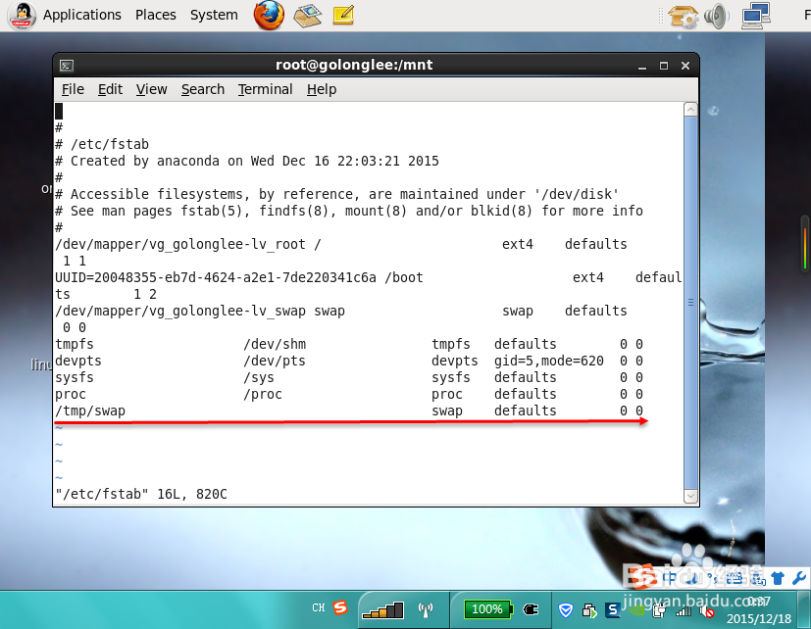Image resolution: width=811 pixels, height=629 pixels.
Task: Click the package updater icon near the tray
Action: (x=684, y=16)
